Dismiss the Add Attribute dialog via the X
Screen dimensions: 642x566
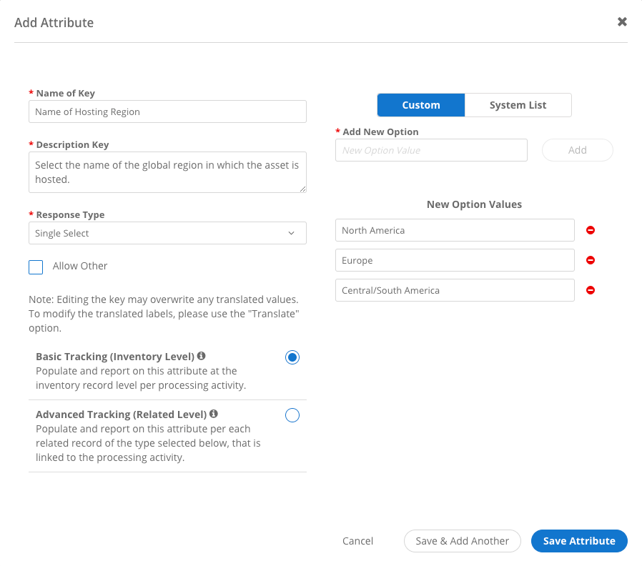pyautogui.click(x=621, y=21)
